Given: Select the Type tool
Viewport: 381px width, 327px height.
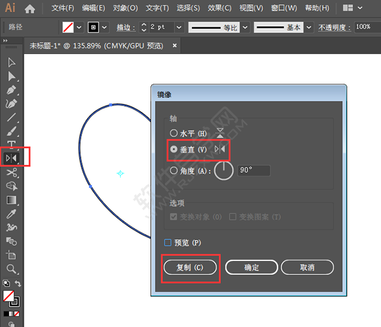Looking at the screenshot, I should coord(11,144).
